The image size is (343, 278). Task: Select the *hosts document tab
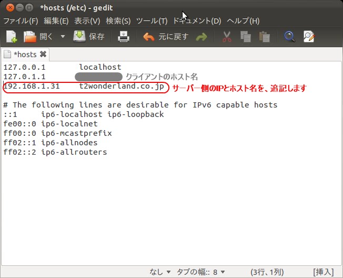(x=25, y=55)
